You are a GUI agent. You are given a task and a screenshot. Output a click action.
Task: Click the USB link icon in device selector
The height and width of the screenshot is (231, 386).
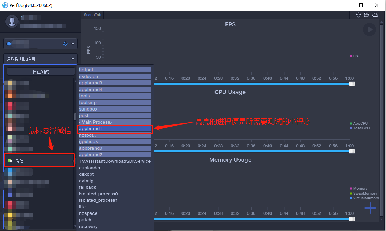(x=65, y=44)
